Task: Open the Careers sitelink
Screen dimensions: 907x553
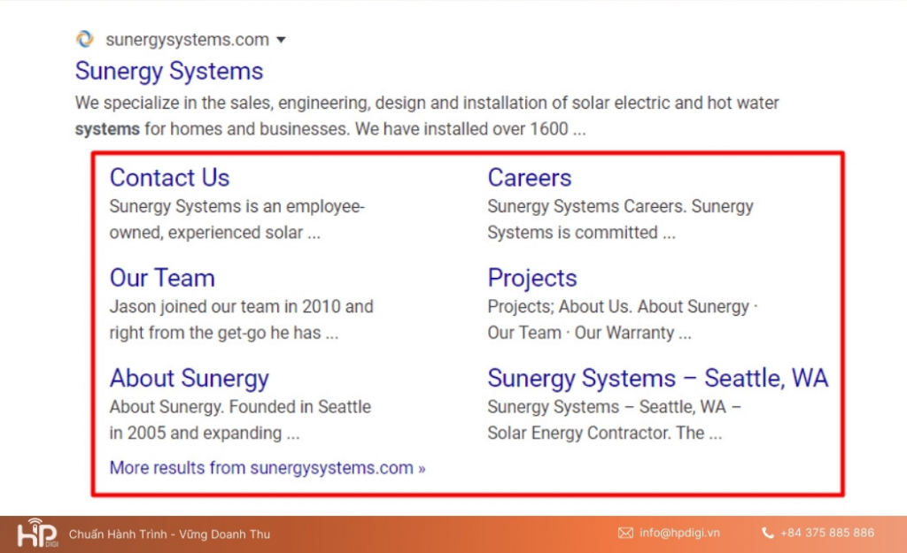Action: point(530,177)
